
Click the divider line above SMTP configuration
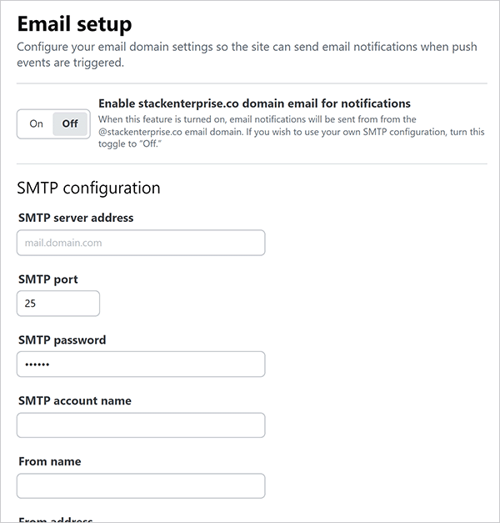[x=250, y=163]
